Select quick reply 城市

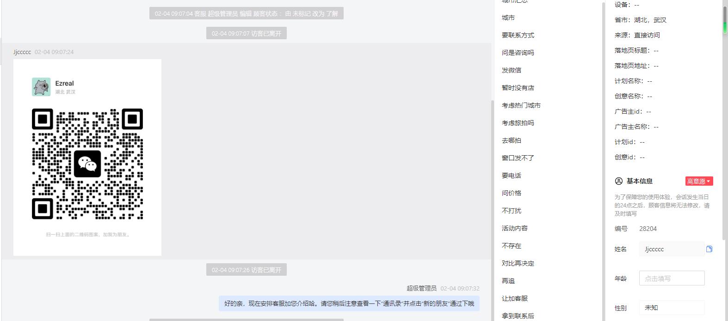508,18
